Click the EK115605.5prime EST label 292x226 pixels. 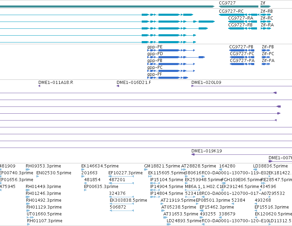[167, 173]
